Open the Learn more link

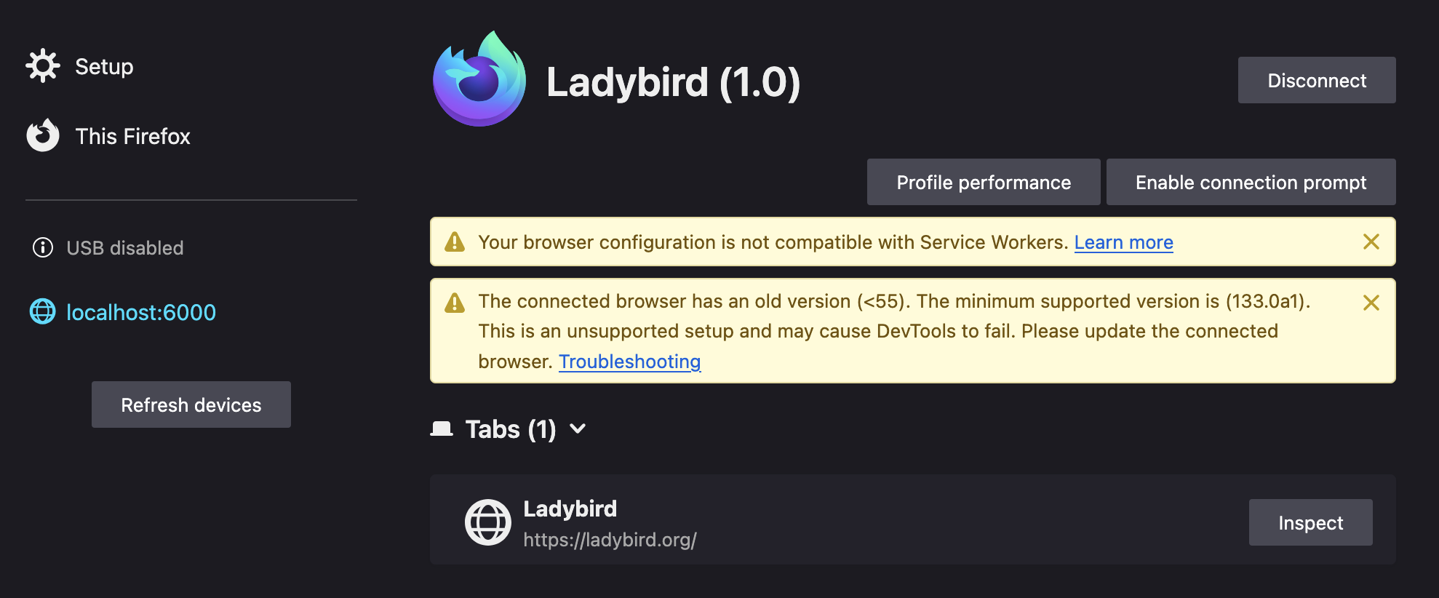(1123, 243)
